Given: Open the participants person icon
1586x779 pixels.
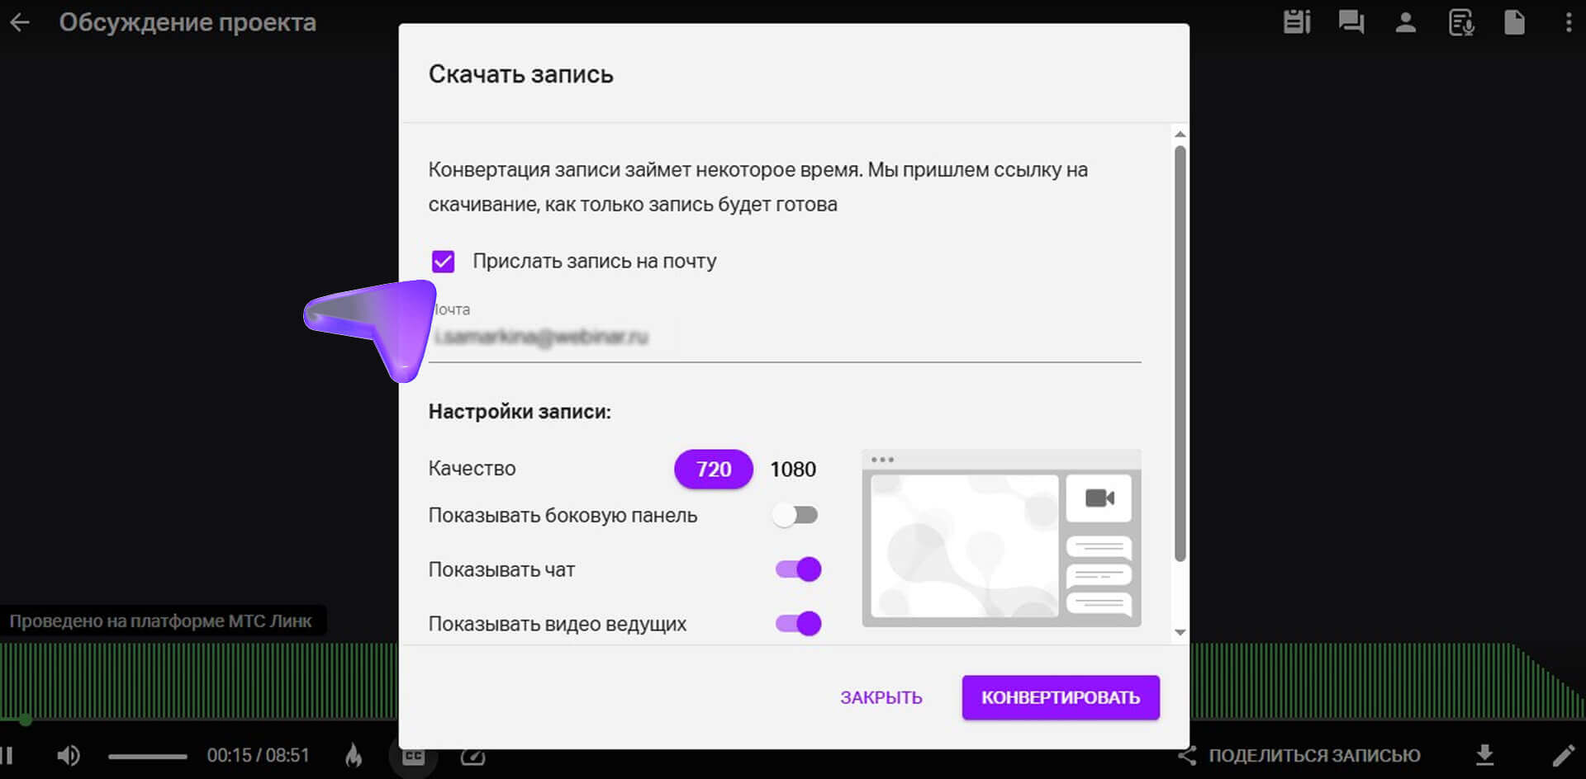Looking at the screenshot, I should click(x=1405, y=22).
